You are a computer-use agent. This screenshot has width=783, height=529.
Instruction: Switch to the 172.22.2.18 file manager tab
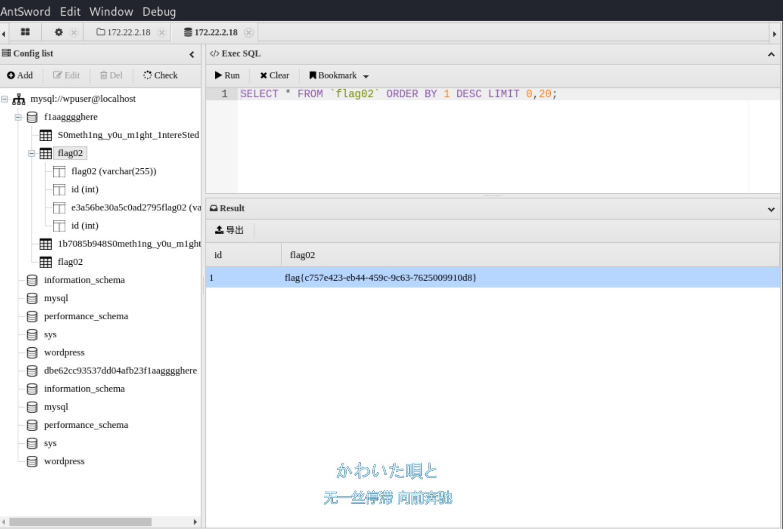click(x=124, y=32)
